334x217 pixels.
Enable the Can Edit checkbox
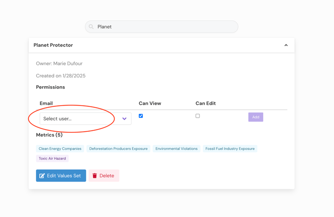pyautogui.click(x=198, y=116)
